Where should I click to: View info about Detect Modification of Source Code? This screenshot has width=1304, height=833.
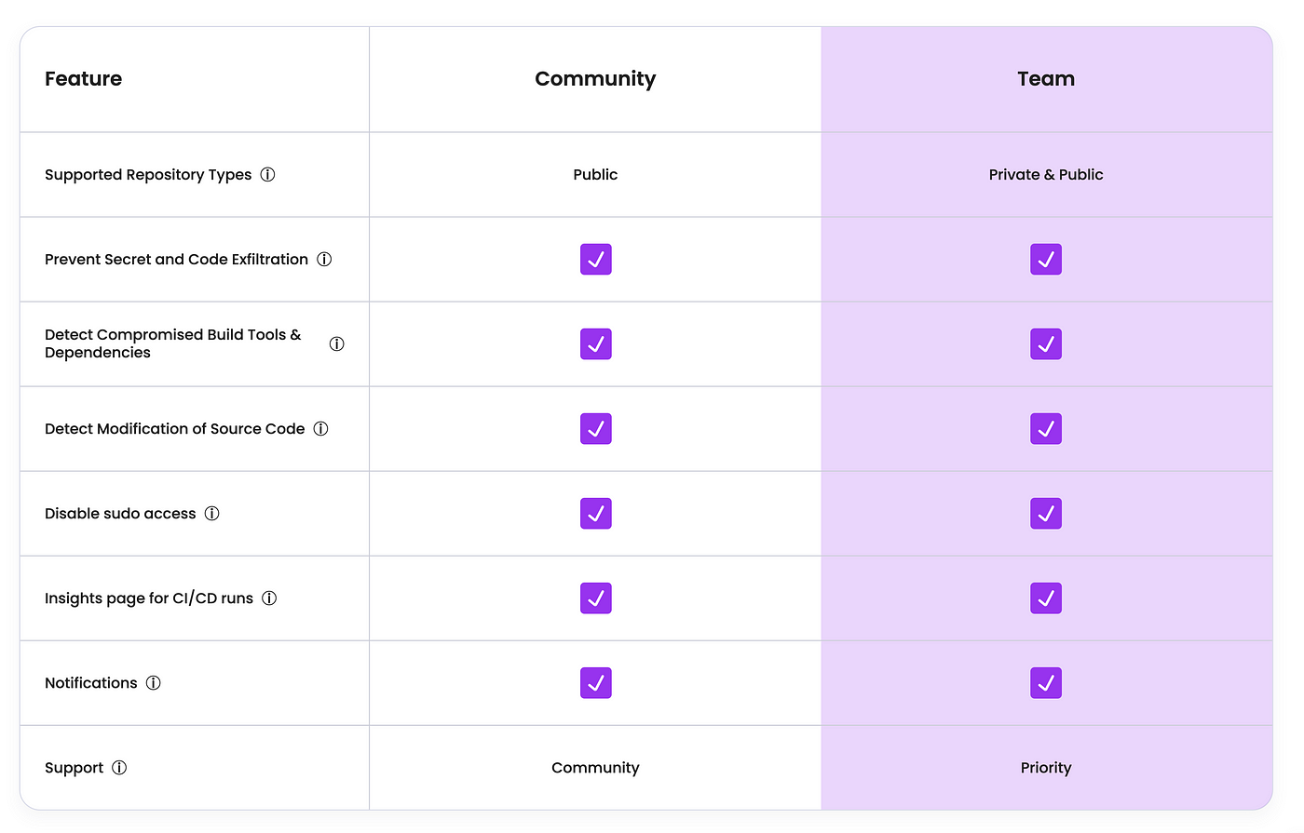pos(320,428)
